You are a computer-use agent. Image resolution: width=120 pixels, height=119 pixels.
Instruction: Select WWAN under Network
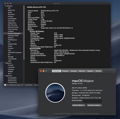coord(10,72)
